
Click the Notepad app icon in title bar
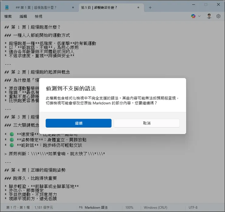tap(7, 8)
